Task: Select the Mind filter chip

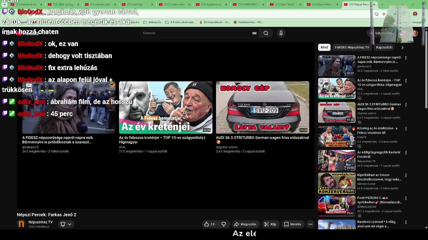Action: pyautogui.click(x=324, y=47)
